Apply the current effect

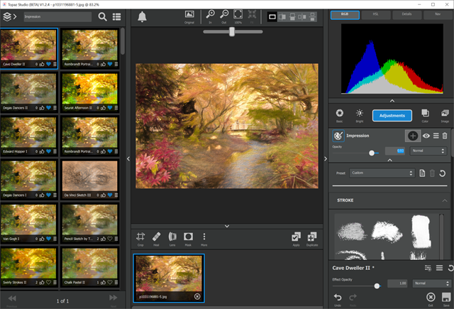pyautogui.click(x=296, y=239)
